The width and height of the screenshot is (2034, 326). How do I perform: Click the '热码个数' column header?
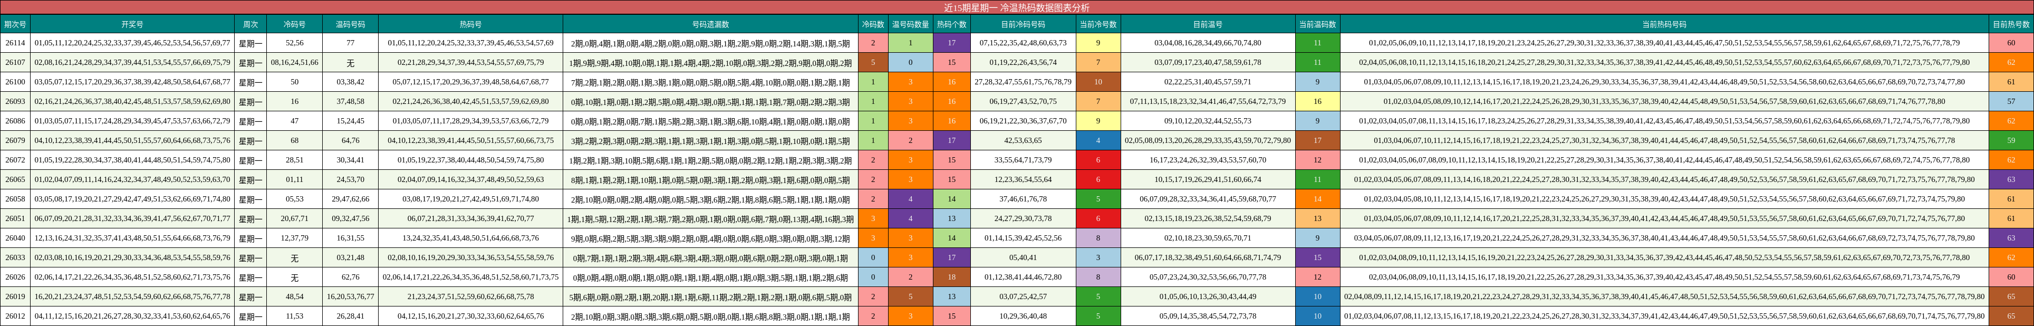coord(951,24)
